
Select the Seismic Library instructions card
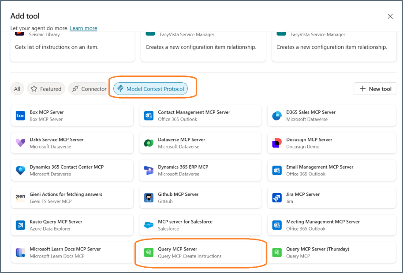pyautogui.click(x=72, y=46)
